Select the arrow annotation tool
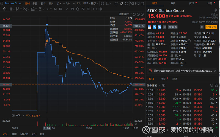Screen dimensions: 220x137 pyautogui.click(x=48, y=9)
